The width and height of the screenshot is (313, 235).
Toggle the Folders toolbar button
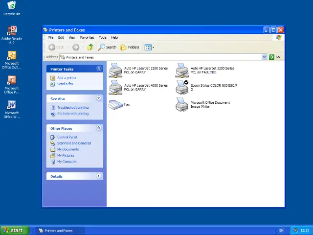[x=130, y=47]
